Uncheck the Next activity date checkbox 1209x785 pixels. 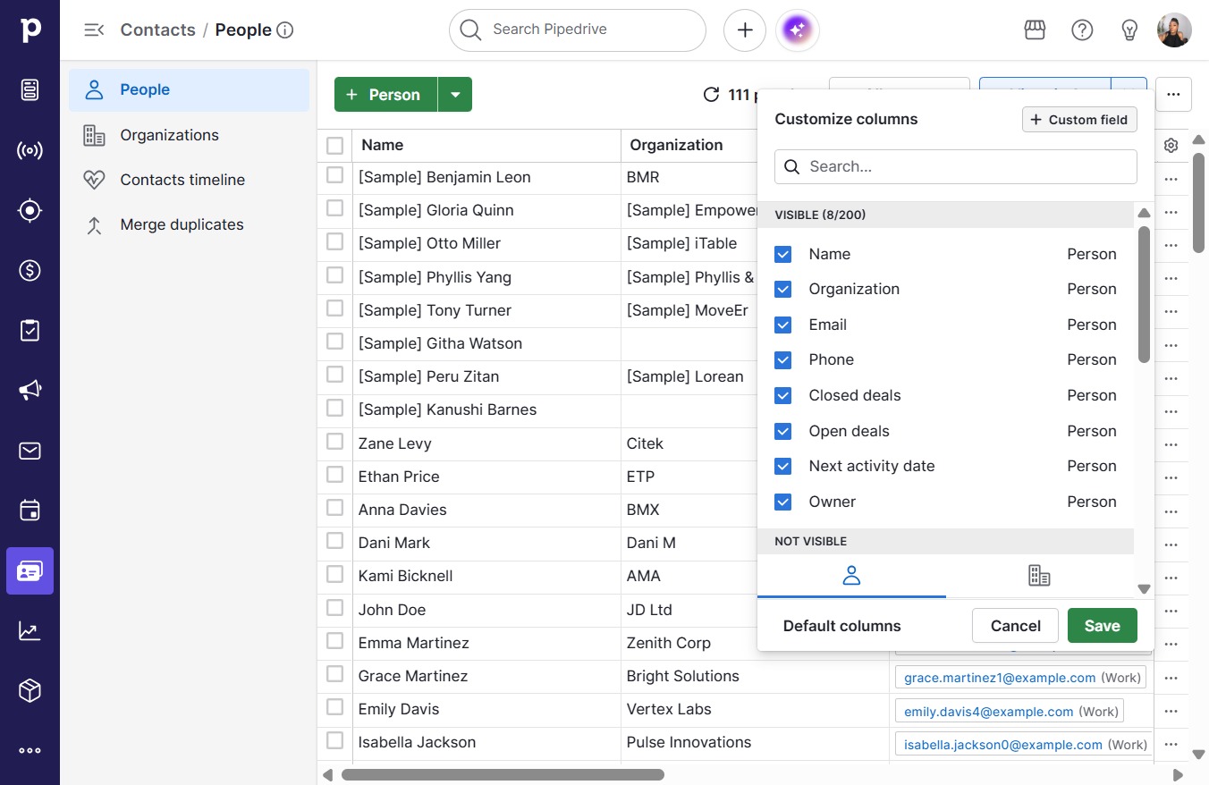pos(783,466)
